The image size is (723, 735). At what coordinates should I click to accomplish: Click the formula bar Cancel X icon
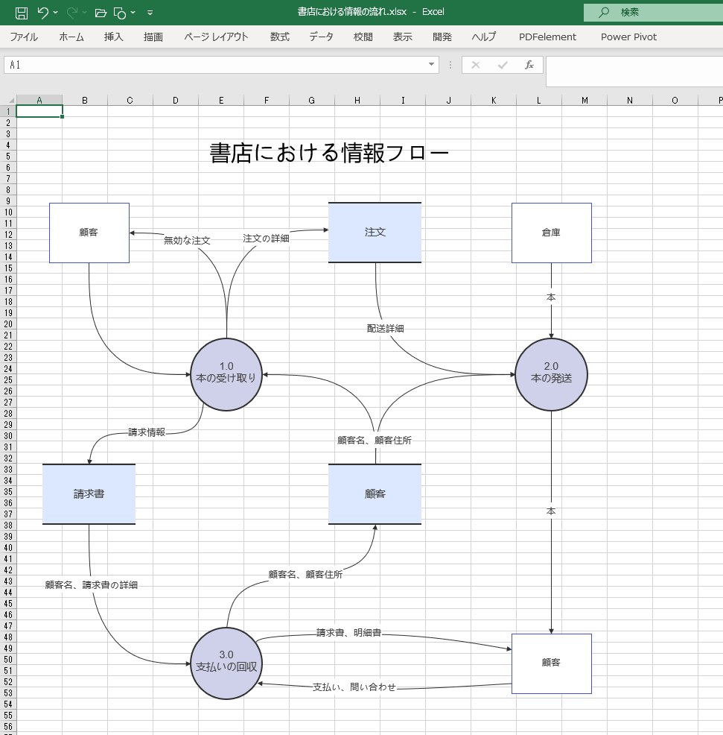pyautogui.click(x=475, y=65)
